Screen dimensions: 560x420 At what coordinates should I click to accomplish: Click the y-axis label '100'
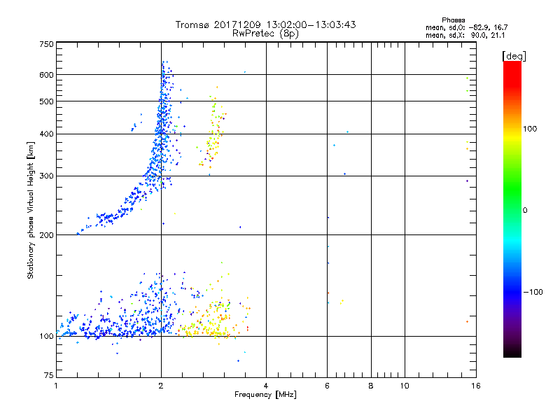click(46, 337)
